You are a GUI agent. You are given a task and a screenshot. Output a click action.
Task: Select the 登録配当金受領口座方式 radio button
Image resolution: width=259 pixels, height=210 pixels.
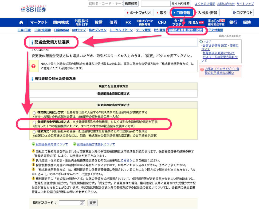click(x=34, y=122)
